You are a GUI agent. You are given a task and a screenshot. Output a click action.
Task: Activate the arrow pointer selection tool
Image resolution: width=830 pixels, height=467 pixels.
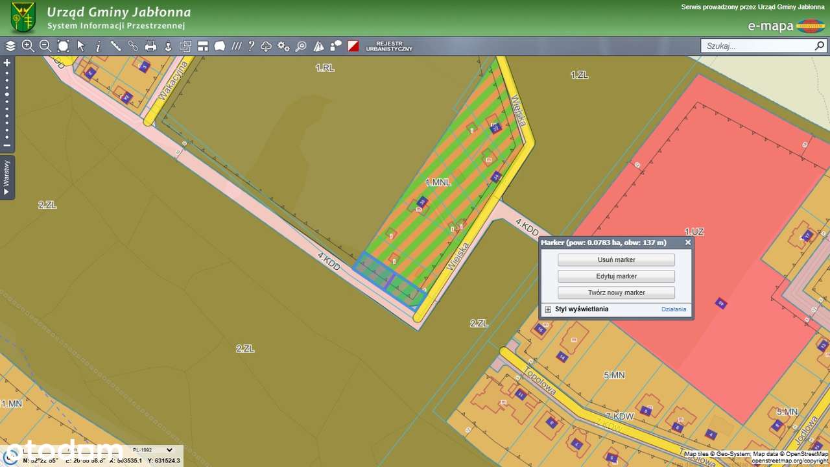click(80, 46)
